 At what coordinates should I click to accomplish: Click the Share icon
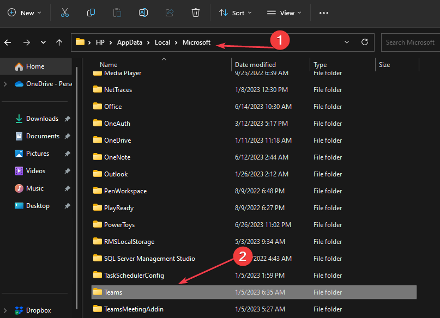point(170,13)
